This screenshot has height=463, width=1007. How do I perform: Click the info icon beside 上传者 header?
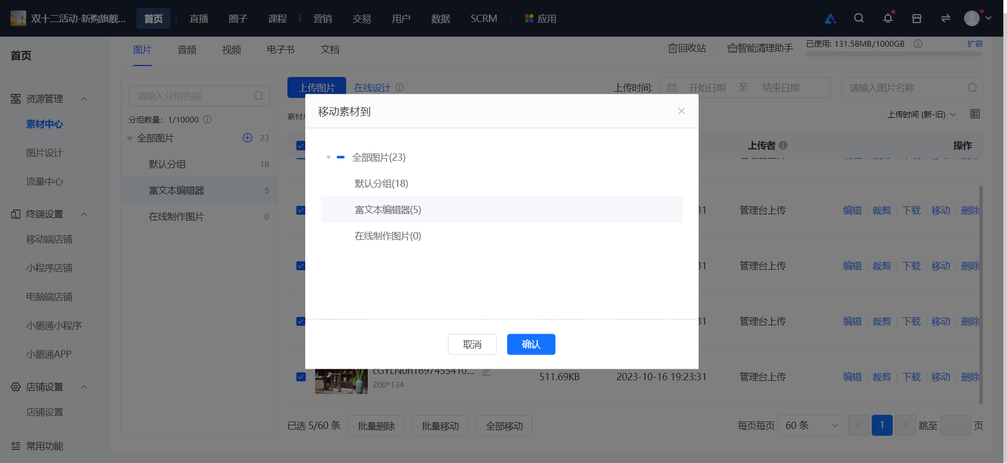(x=783, y=146)
